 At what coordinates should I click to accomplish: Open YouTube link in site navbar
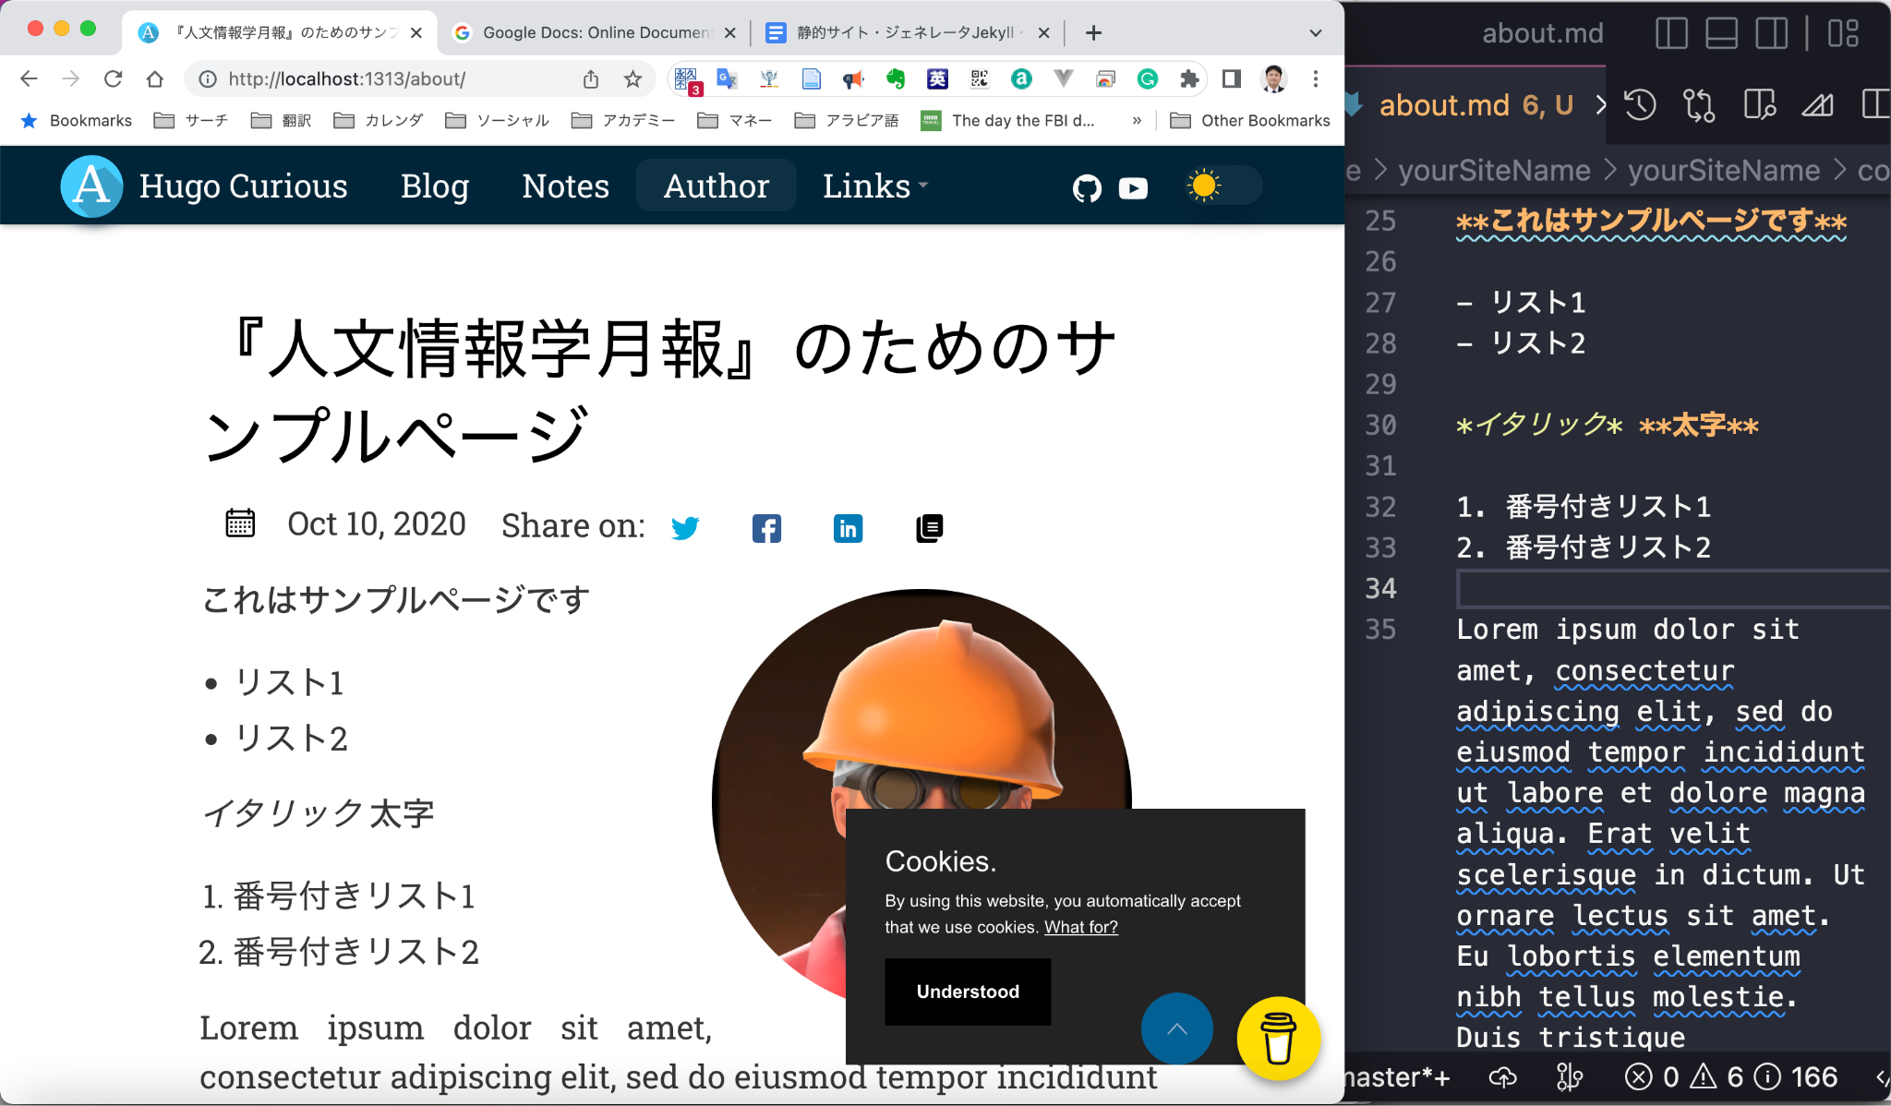(1133, 188)
